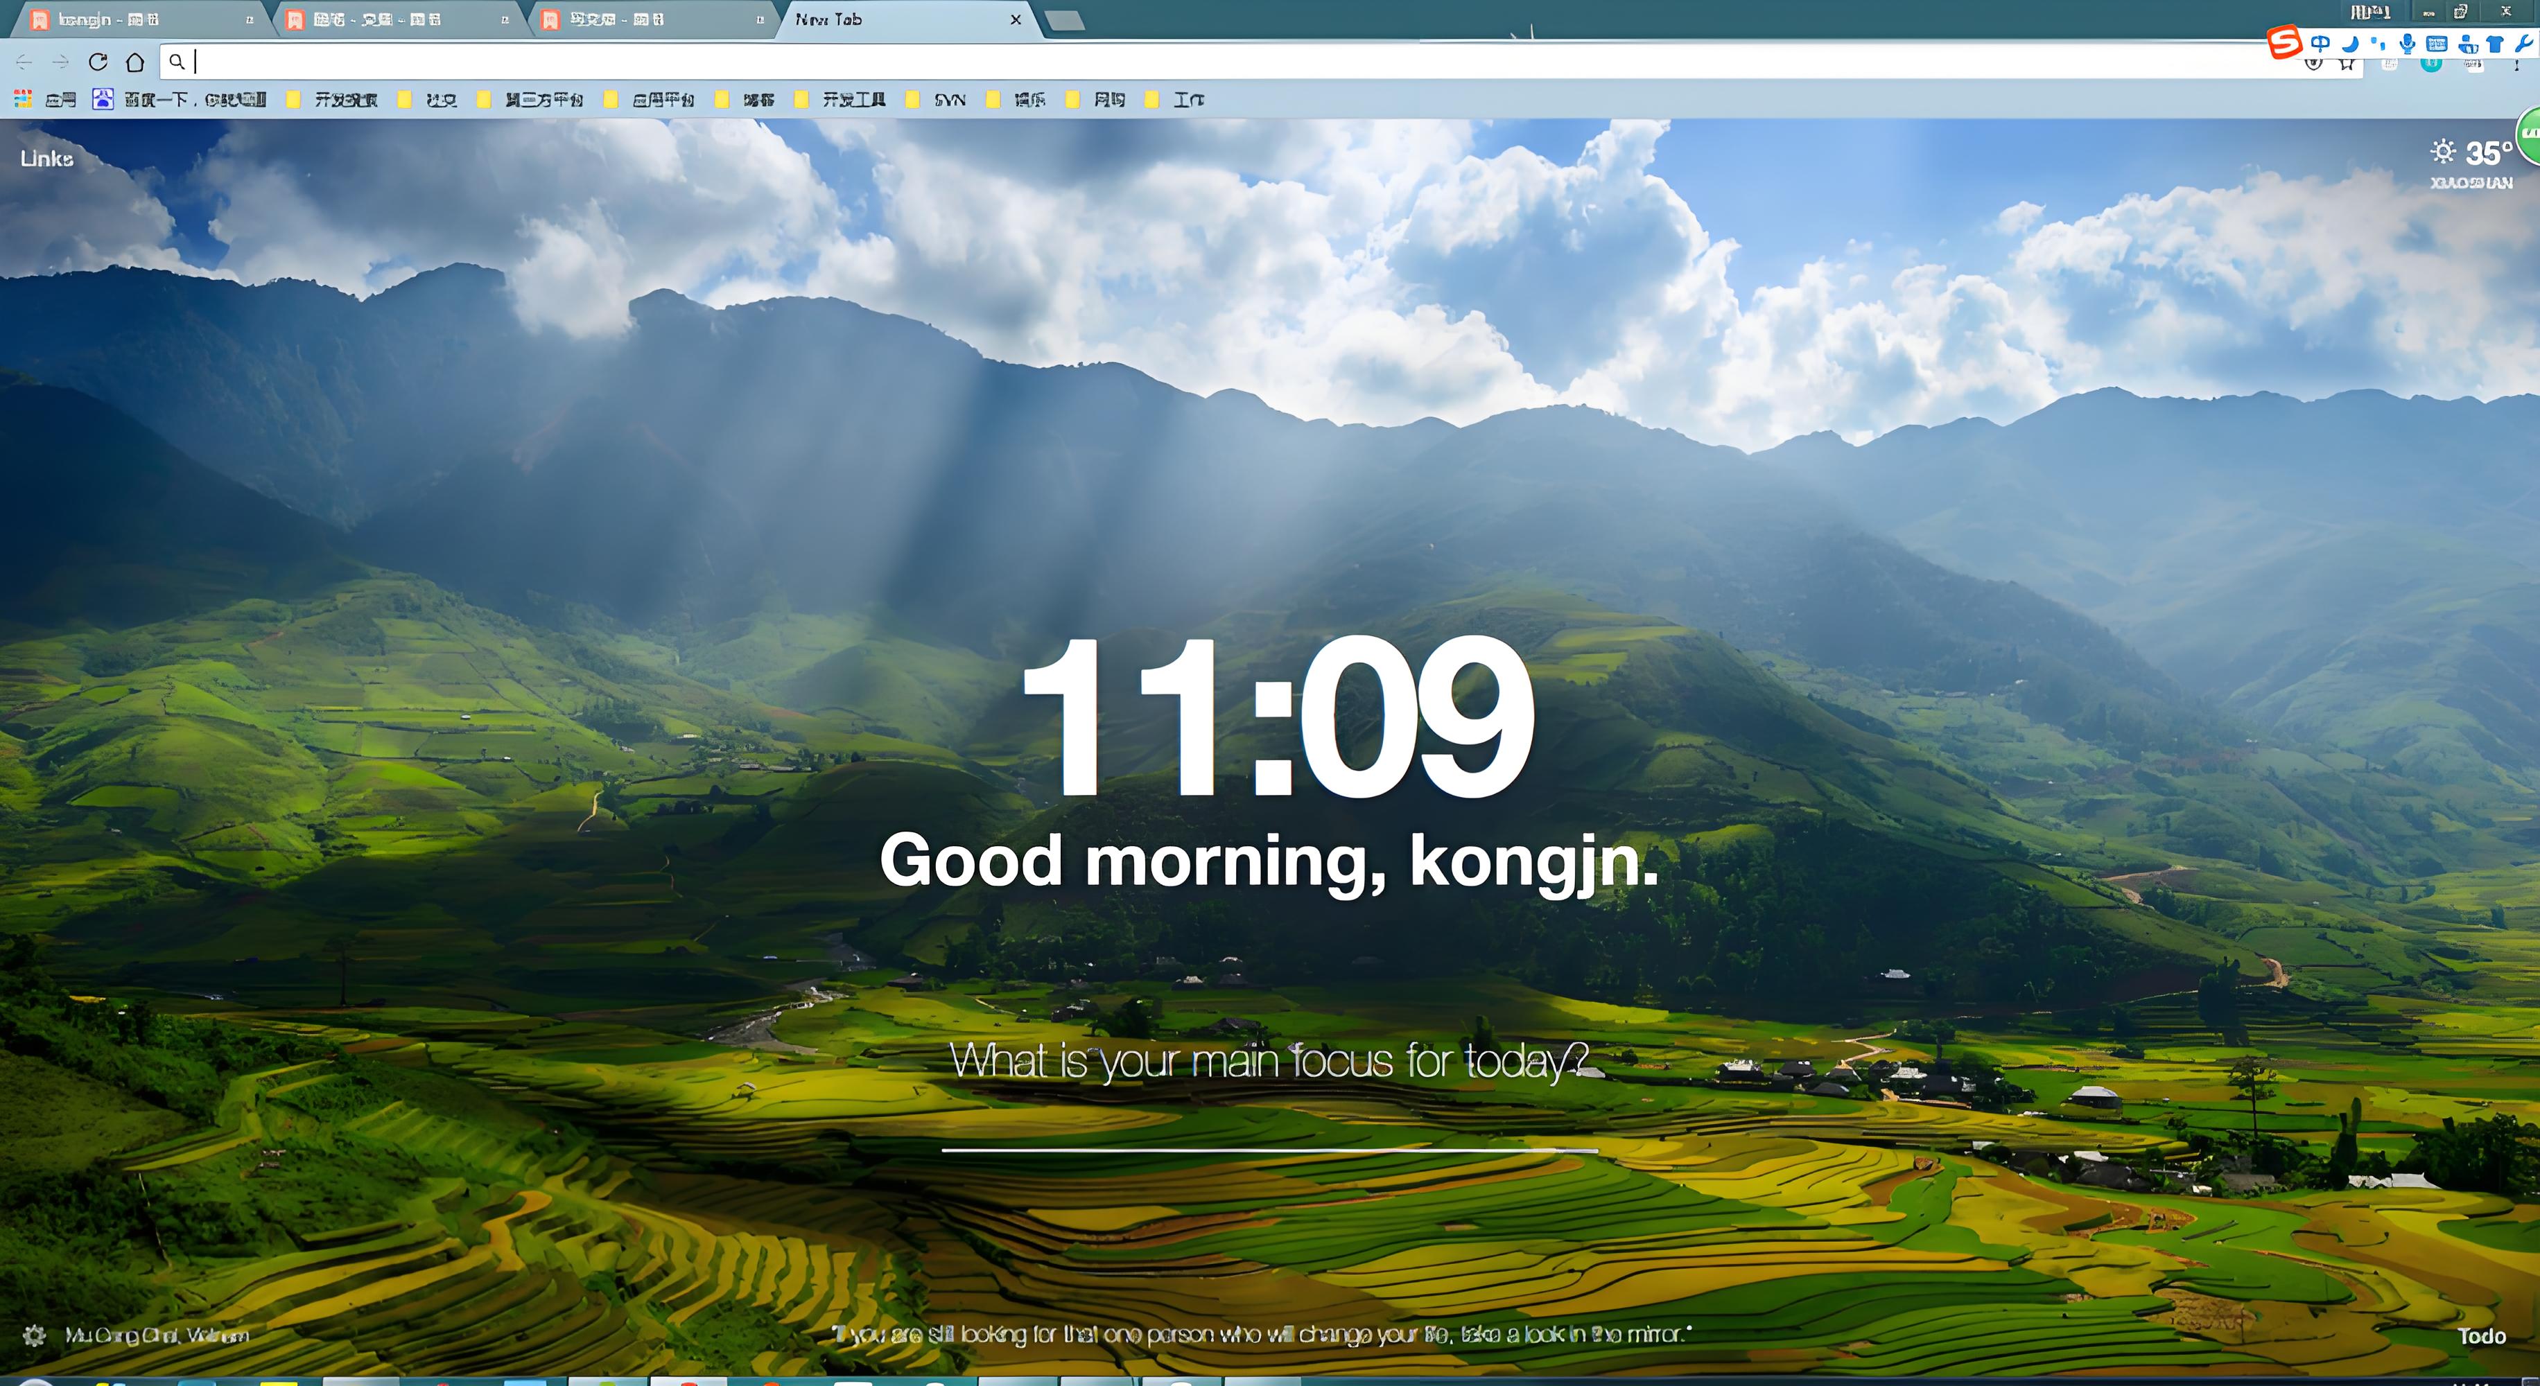Click Sogou microphone voice input icon
This screenshot has width=2540, height=1386.
tap(2407, 44)
